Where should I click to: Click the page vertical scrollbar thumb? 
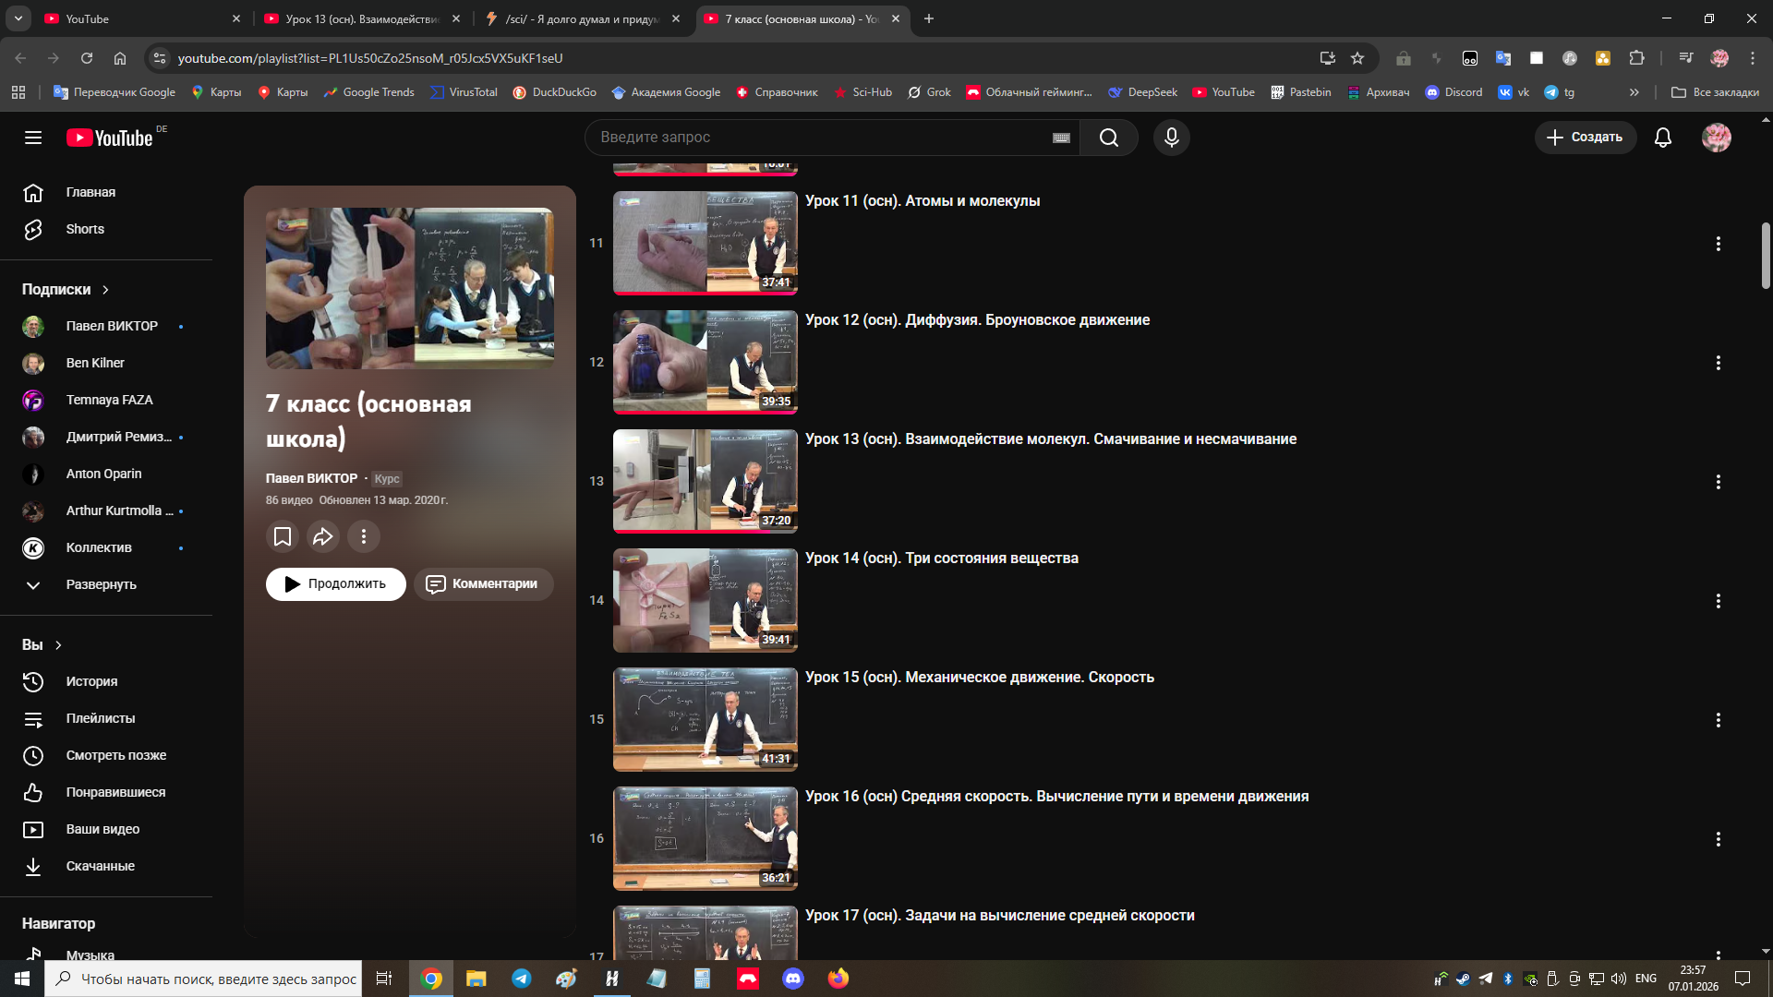coord(1766,256)
